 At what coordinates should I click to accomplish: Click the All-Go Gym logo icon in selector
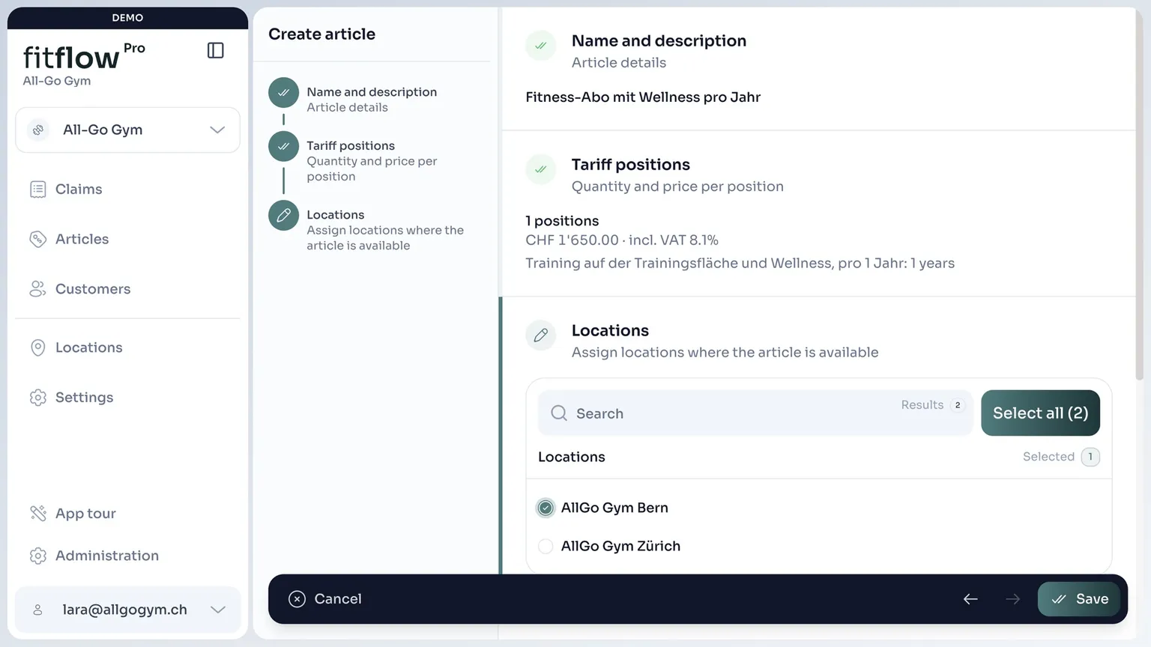[38, 130]
